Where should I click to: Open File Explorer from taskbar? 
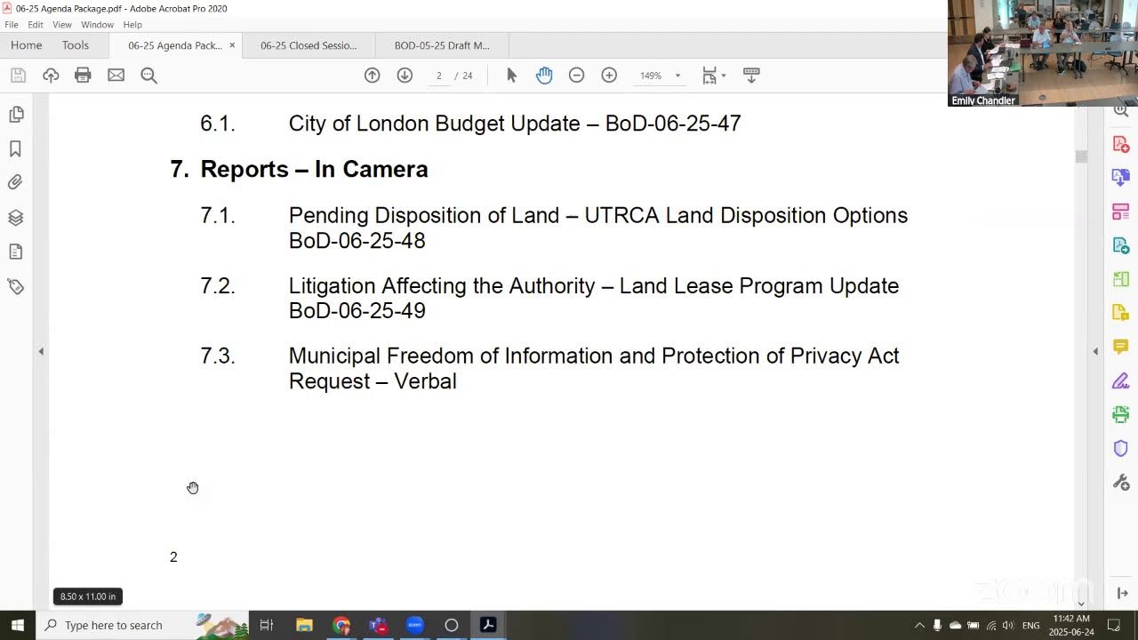coord(304,625)
